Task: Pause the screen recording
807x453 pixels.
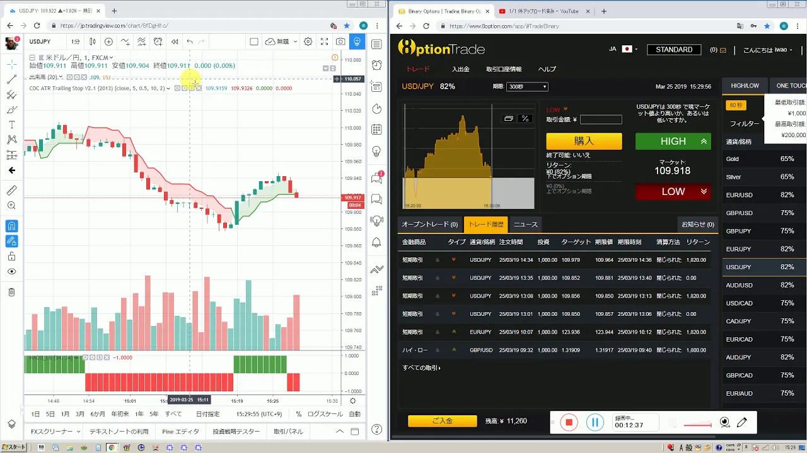Action: pyautogui.click(x=595, y=423)
